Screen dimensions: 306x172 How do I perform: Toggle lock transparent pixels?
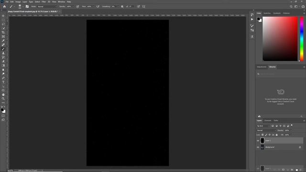[x=262, y=135]
